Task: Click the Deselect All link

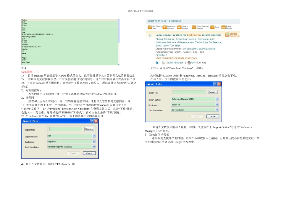Action: point(175,21)
